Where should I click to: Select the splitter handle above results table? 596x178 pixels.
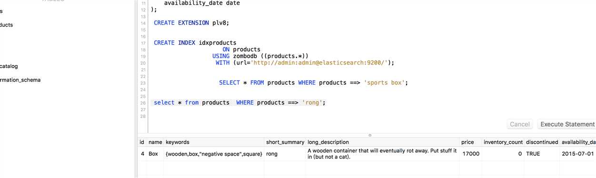(370, 135)
